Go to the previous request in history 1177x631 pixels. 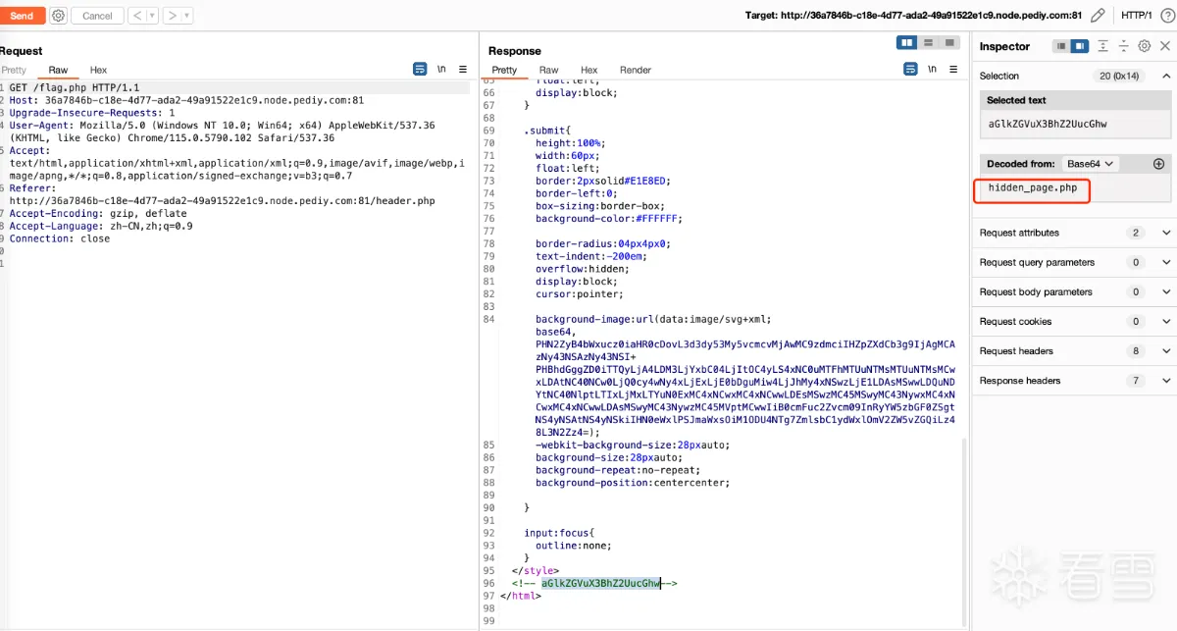tap(136, 16)
